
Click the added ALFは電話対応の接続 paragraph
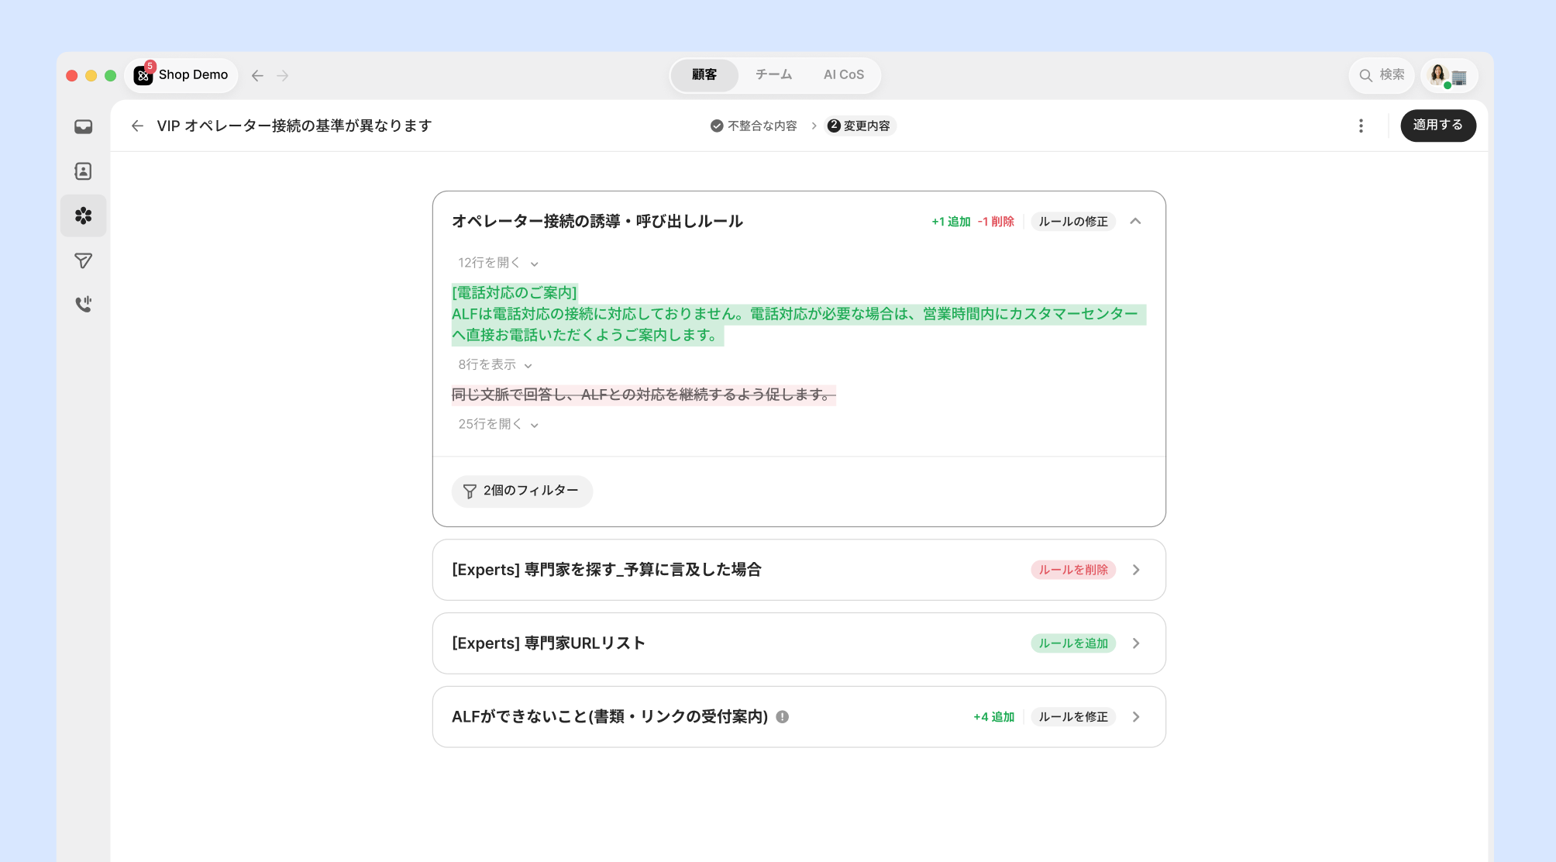[x=798, y=325]
